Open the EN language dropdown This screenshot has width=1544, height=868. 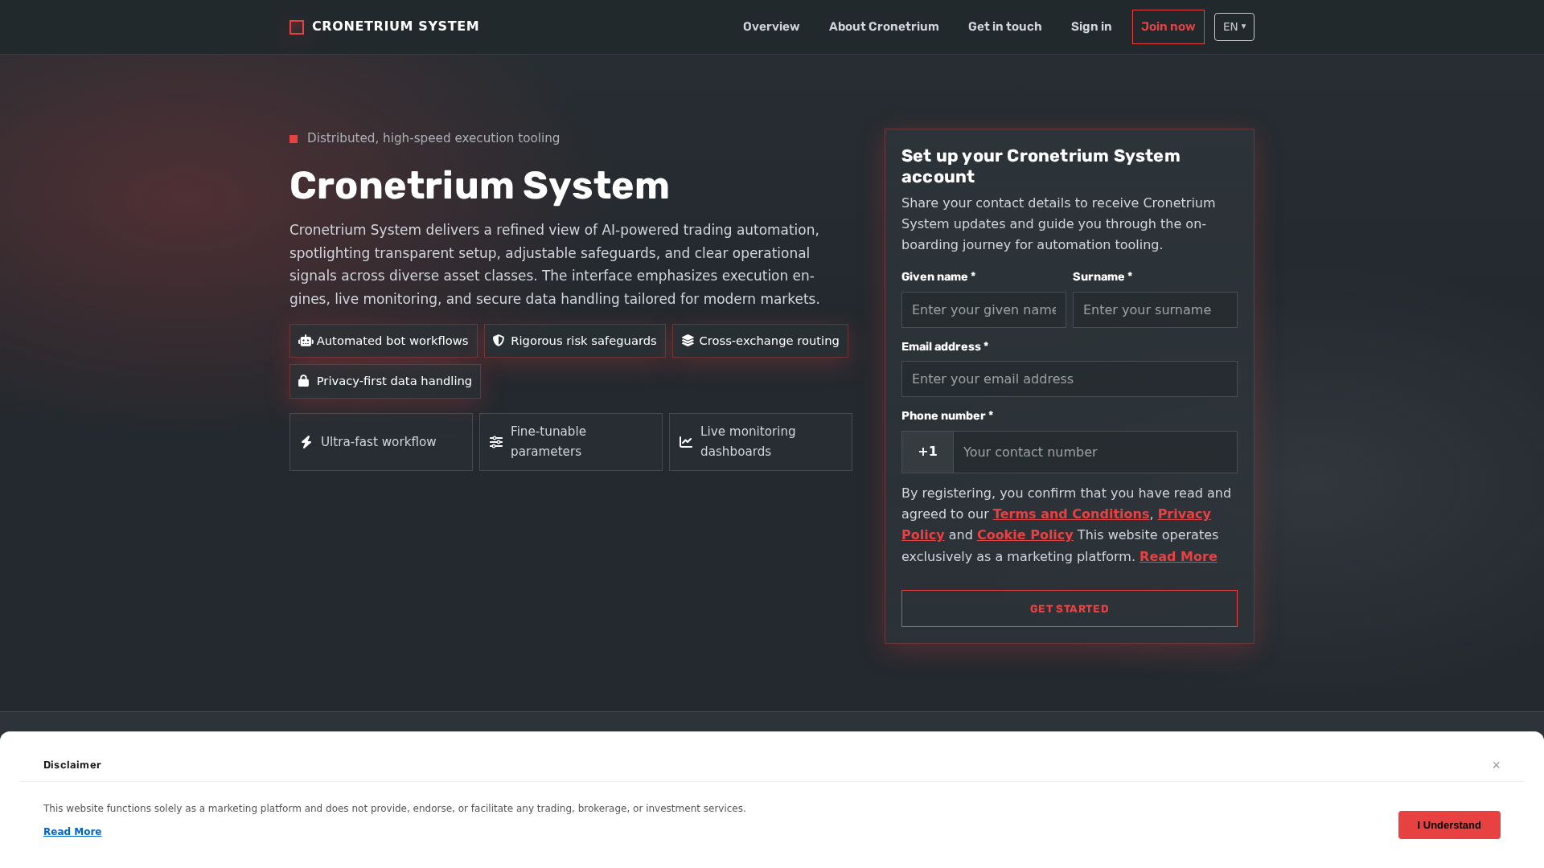(1234, 27)
